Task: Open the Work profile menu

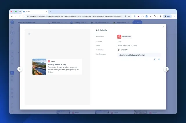Action: [x=167, y=16]
